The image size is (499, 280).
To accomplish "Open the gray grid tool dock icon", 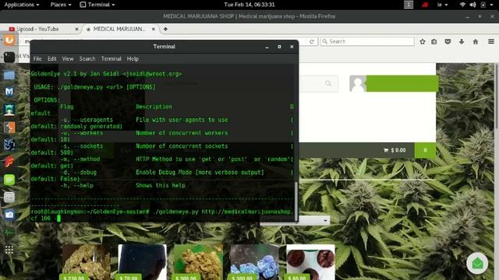I will click(9, 197).
